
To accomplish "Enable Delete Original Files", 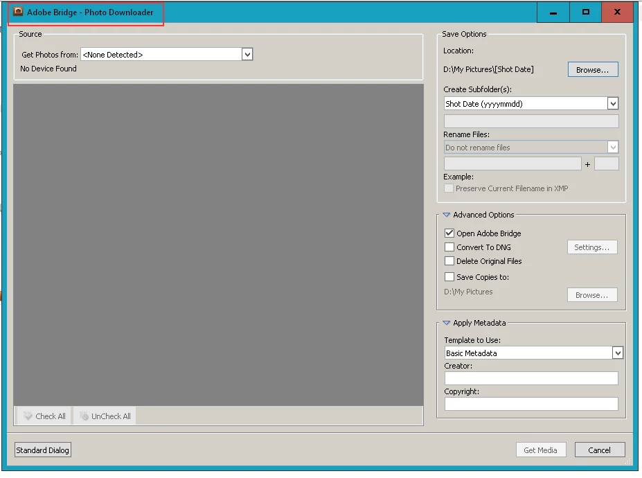I will tap(449, 261).
